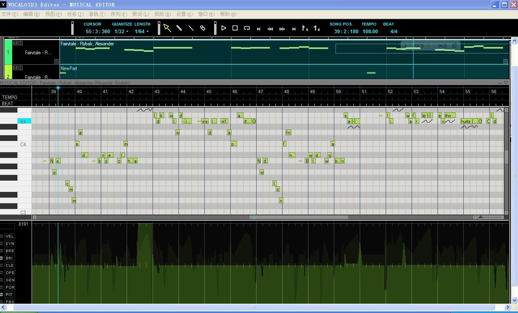Image resolution: width=518 pixels, height=313 pixels.
Task: Show the VEL control parameter
Action: [x=10, y=236]
